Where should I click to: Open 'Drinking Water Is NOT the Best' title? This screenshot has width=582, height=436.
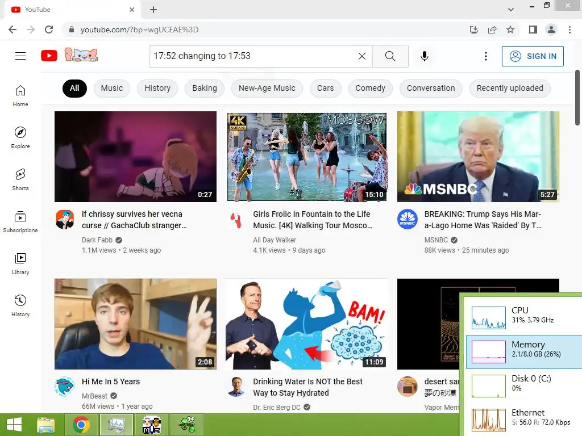pos(307,387)
